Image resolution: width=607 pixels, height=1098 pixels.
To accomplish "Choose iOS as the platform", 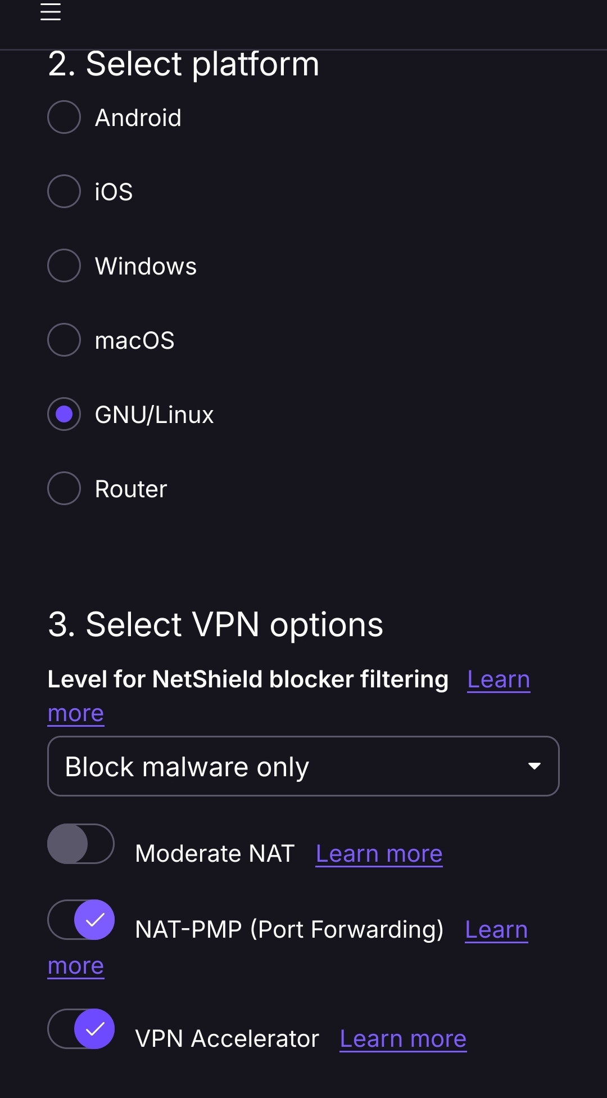I will coord(64,192).
